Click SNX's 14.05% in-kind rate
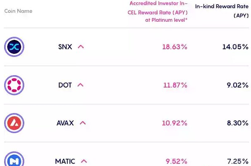This screenshot has height=166, width=251. click(x=235, y=47)
